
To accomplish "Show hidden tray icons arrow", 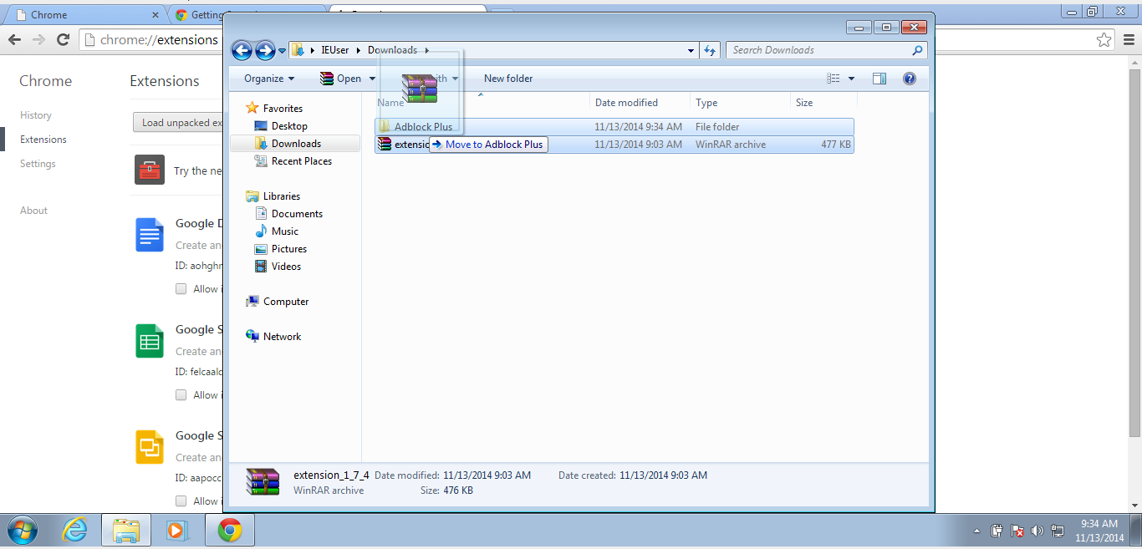I will point(977,531).
